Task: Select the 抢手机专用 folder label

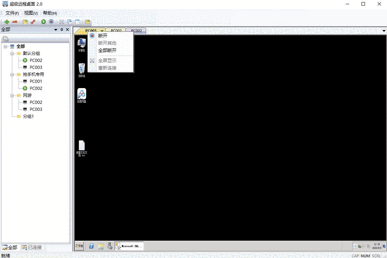Action: pyautogui.click(x=33, y=74)
